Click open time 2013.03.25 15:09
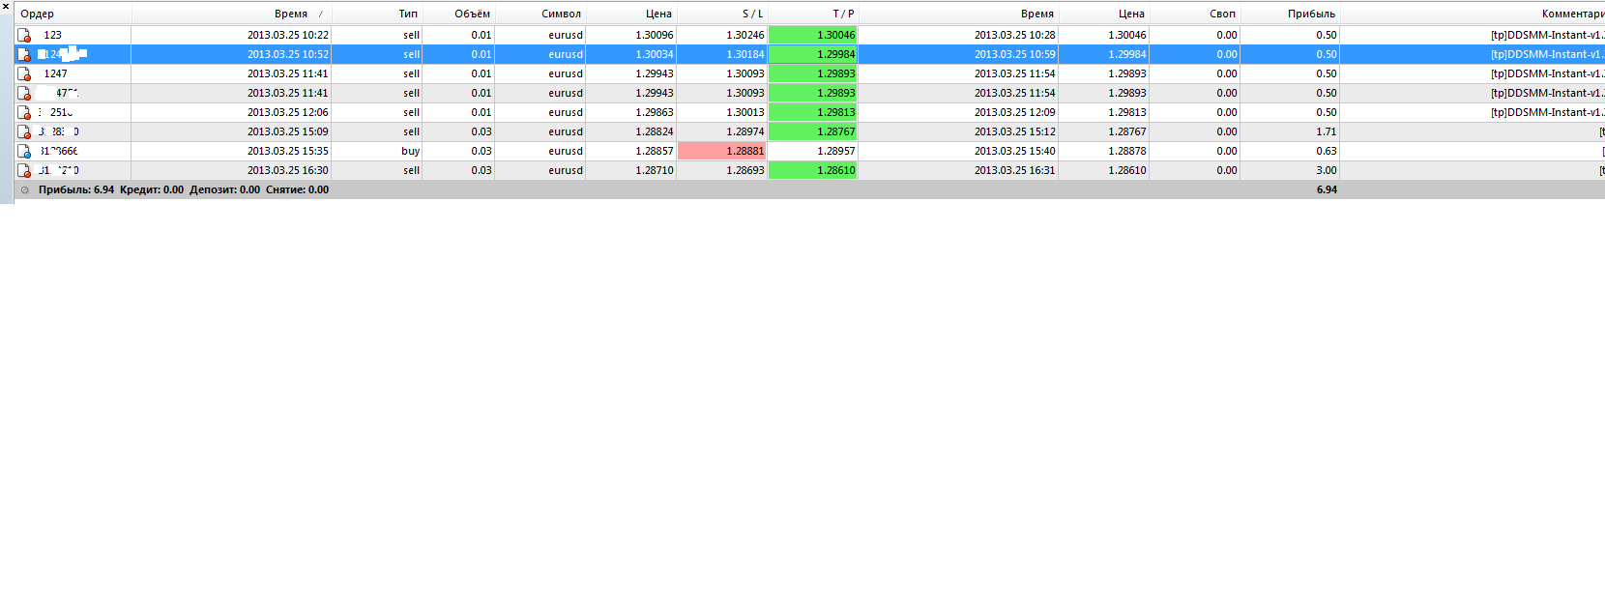This screenshot has width=1605, height=609. point(288,131)
